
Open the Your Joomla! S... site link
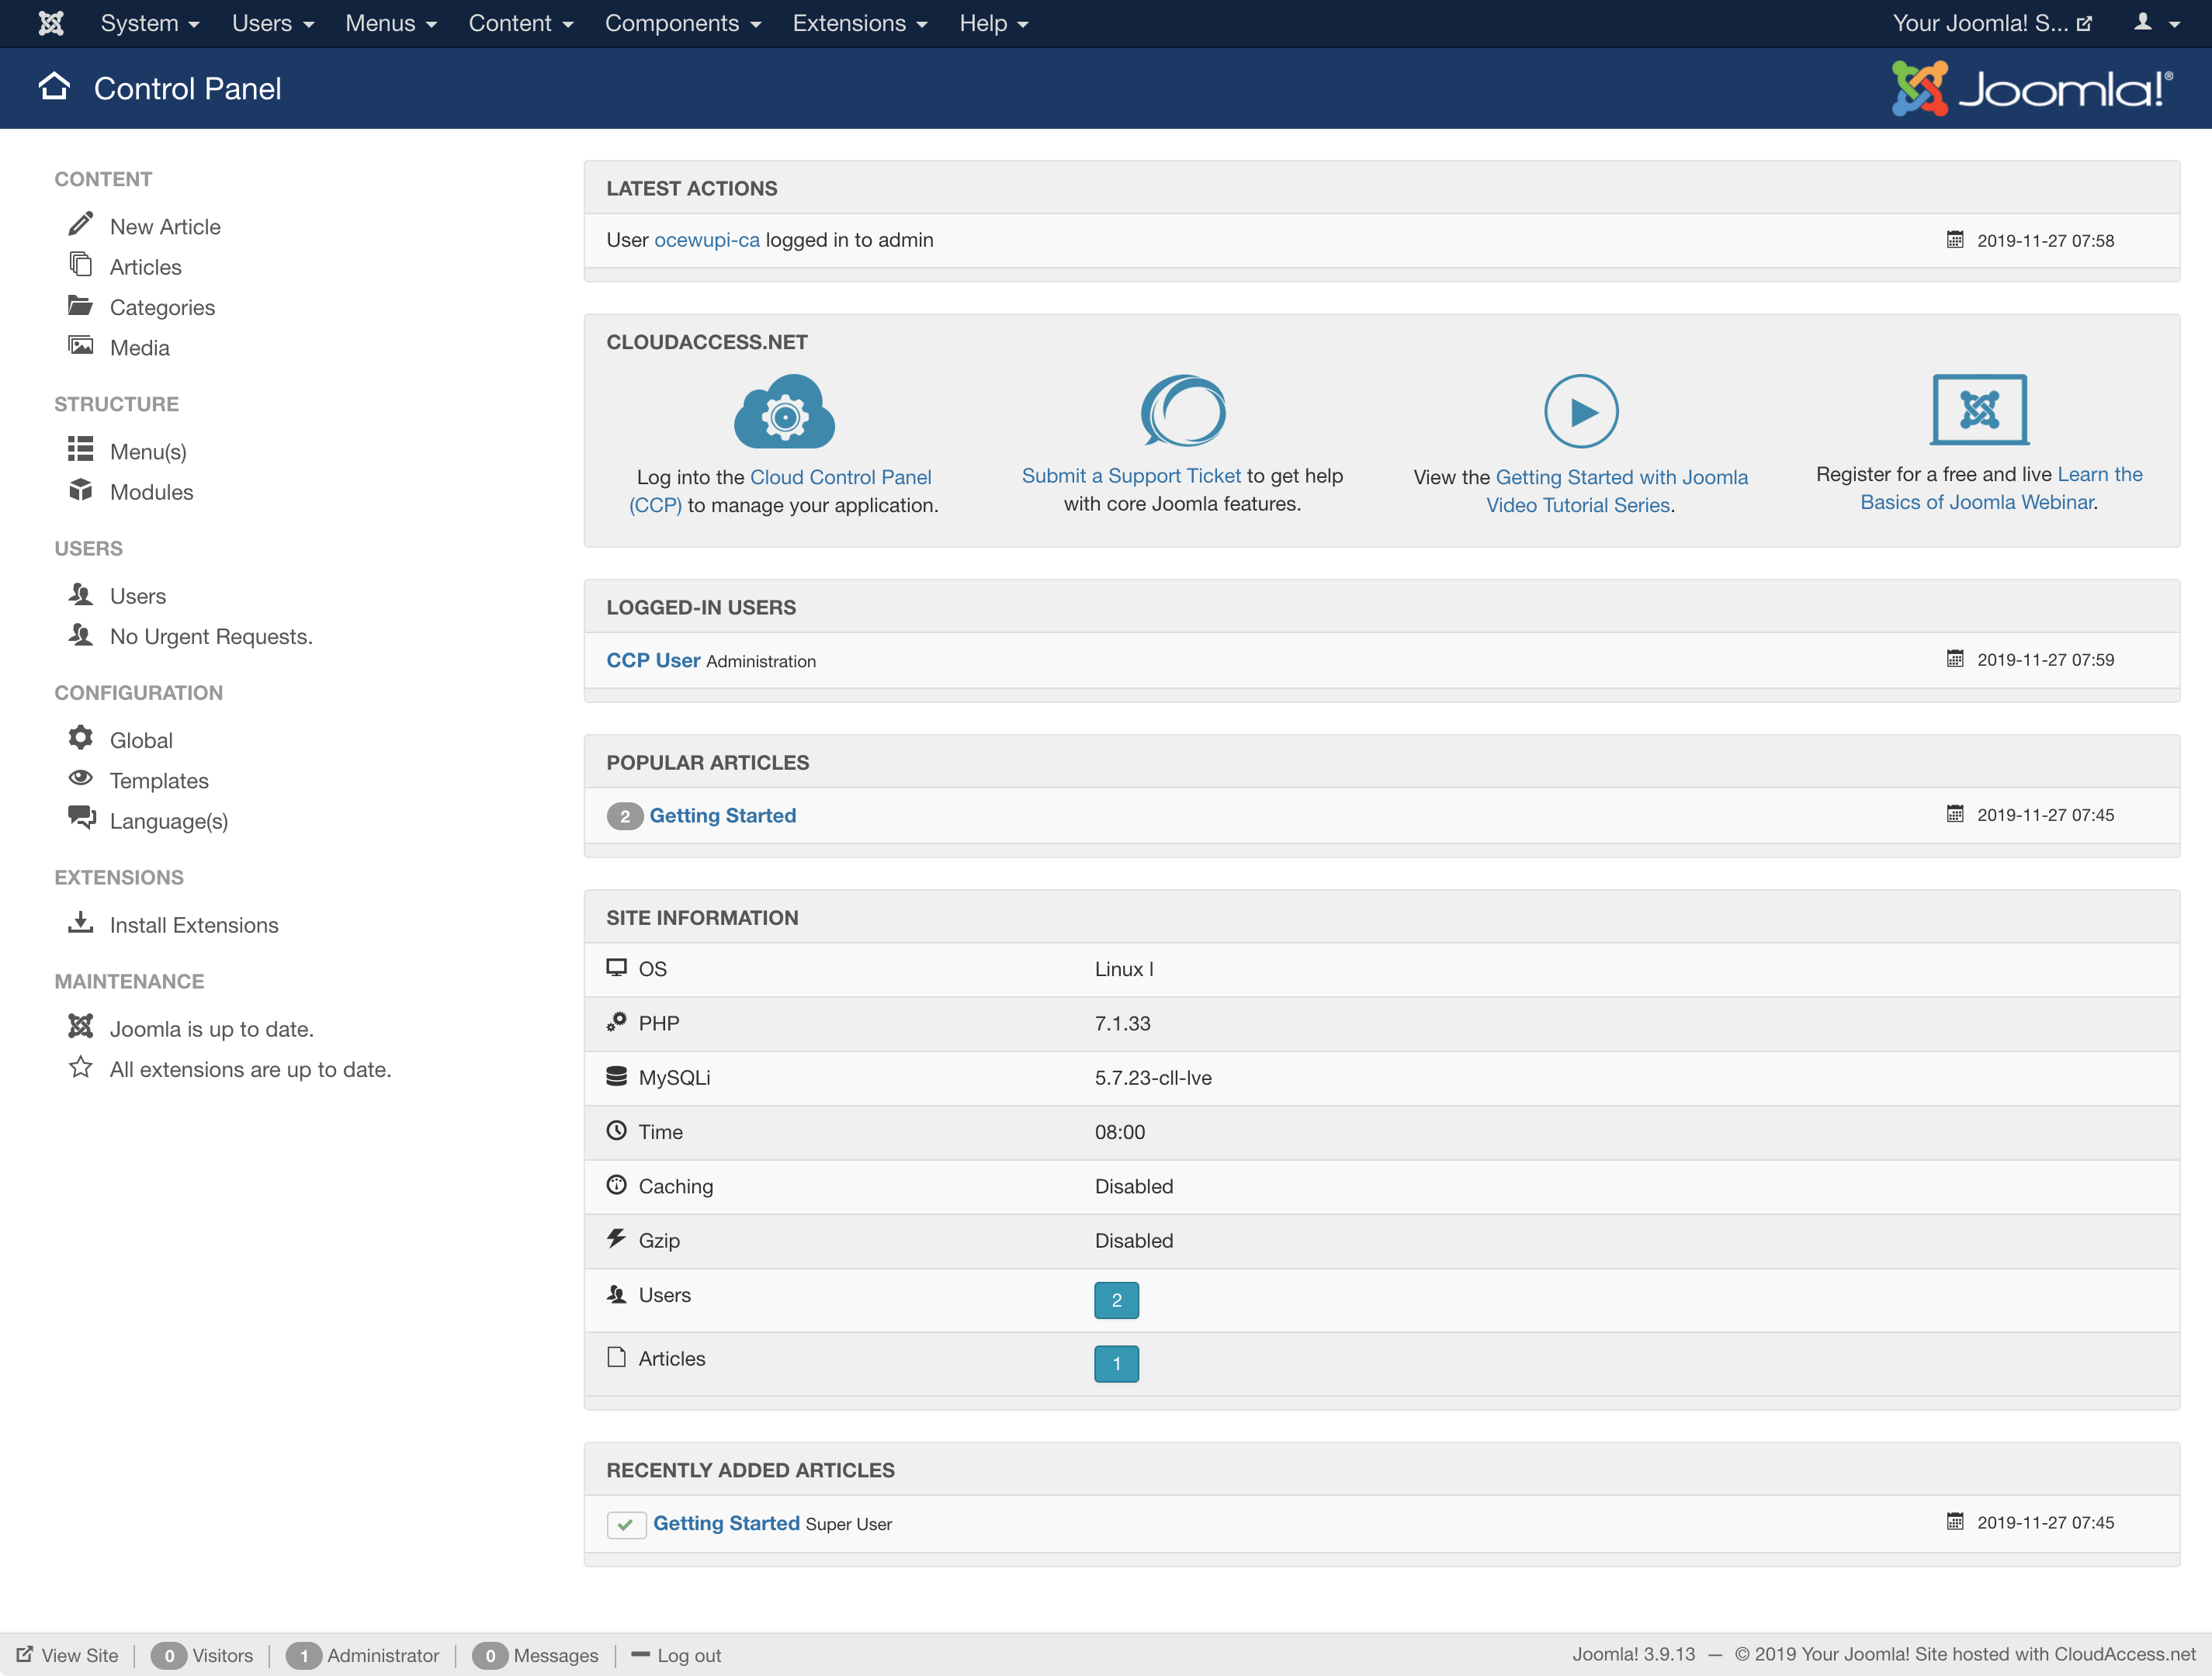(1992, 23)
